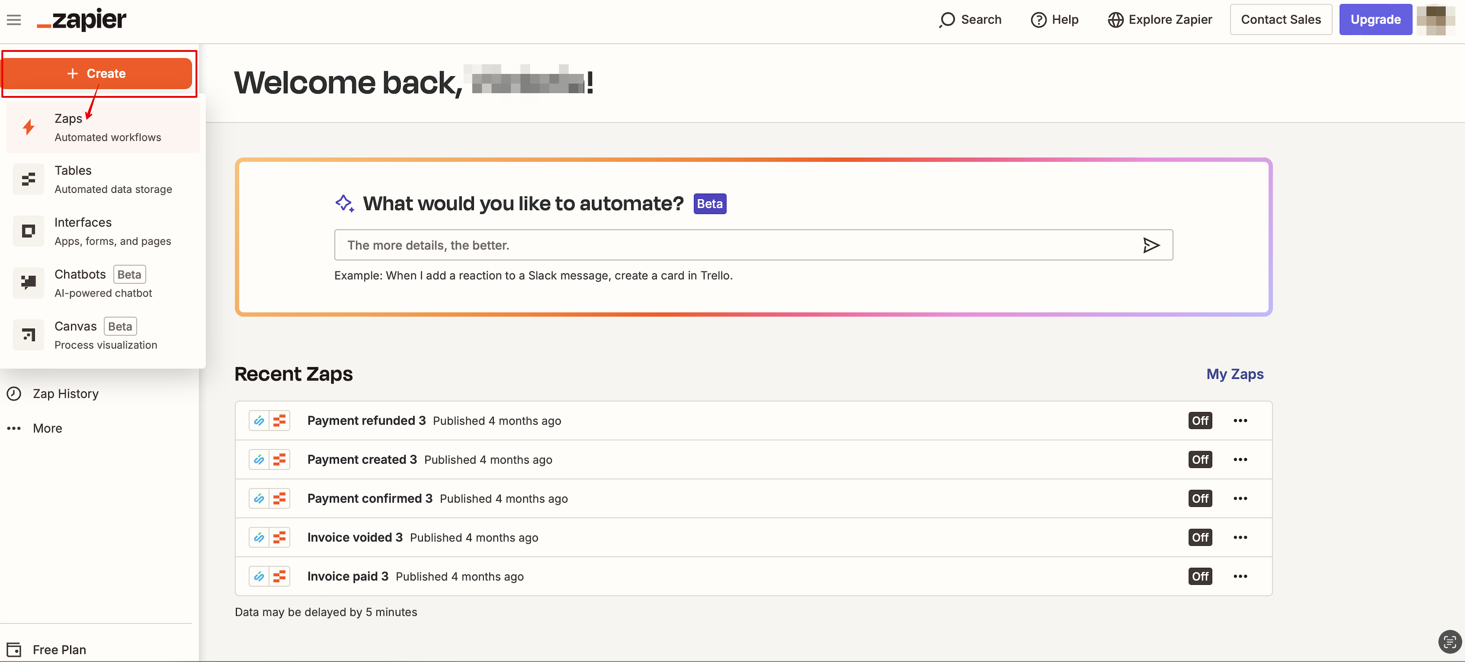The image size is (1465, 662).
Task: Click the Contact Sales button
Action: click(x=1281, y=20)
